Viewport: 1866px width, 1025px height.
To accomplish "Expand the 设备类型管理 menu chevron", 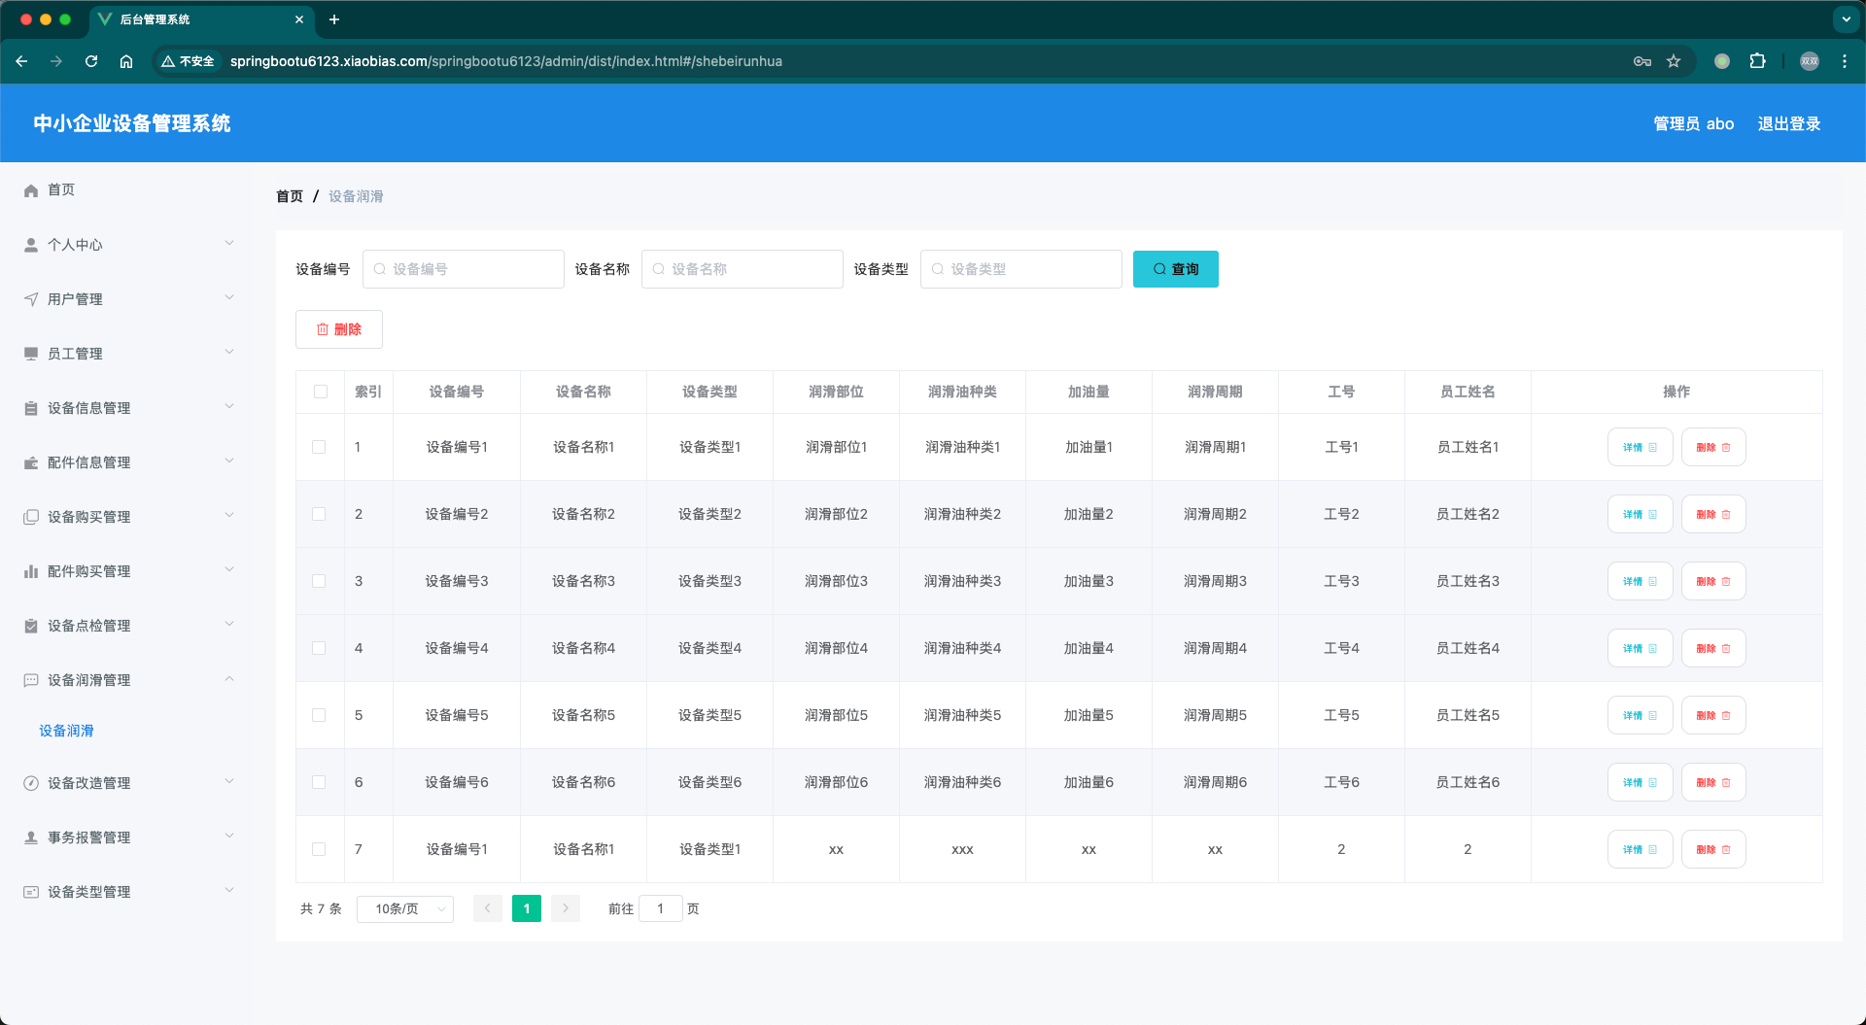I will coord(229,890).
